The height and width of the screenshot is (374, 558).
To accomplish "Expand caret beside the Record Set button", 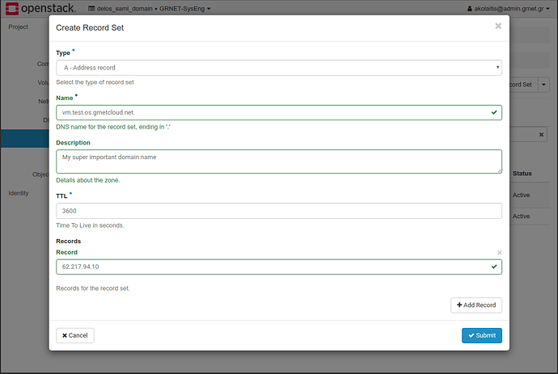I will [x=544, y=83].
